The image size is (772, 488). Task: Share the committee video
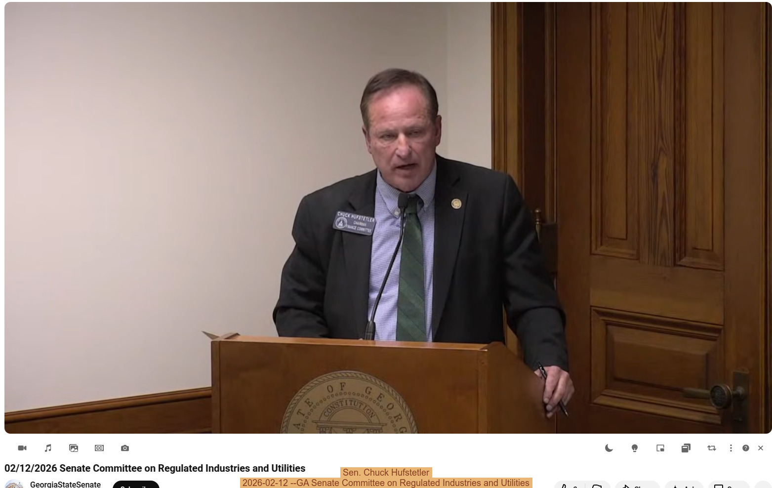(x=636, y=486)
